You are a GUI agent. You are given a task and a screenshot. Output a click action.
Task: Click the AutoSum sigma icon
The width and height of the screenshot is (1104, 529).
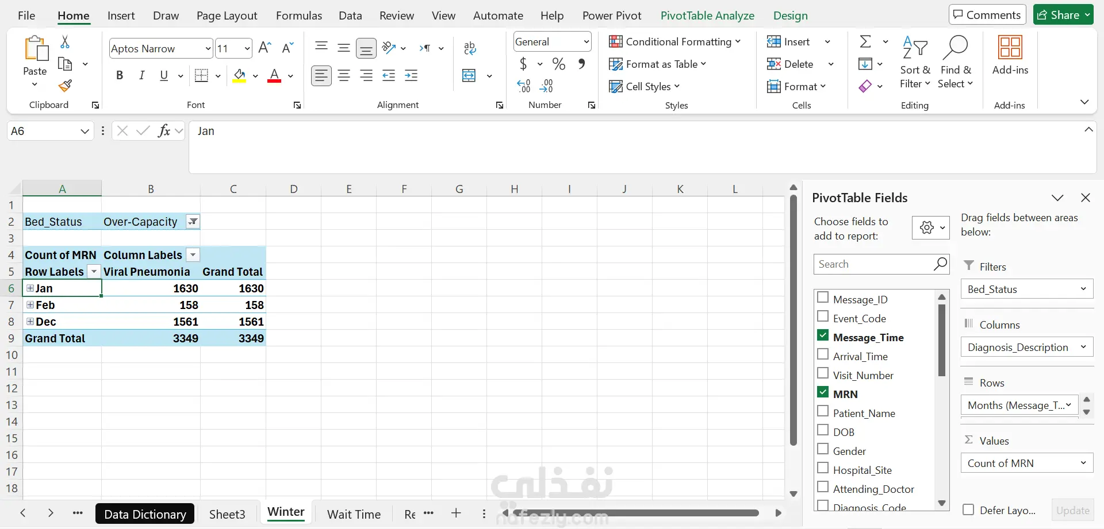point(865,41)
